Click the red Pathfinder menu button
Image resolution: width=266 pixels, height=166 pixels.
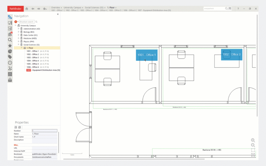tap(16, 9)
